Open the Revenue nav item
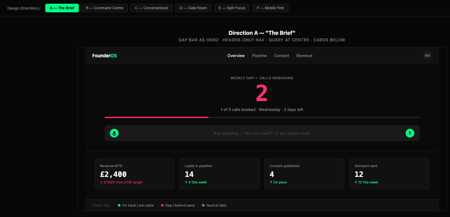Viewport: 450px width, 217px height. [304, 56]
